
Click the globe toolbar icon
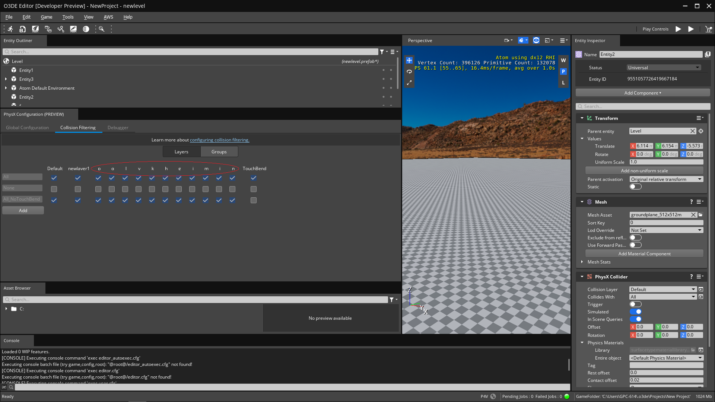(x=86, y=29)
